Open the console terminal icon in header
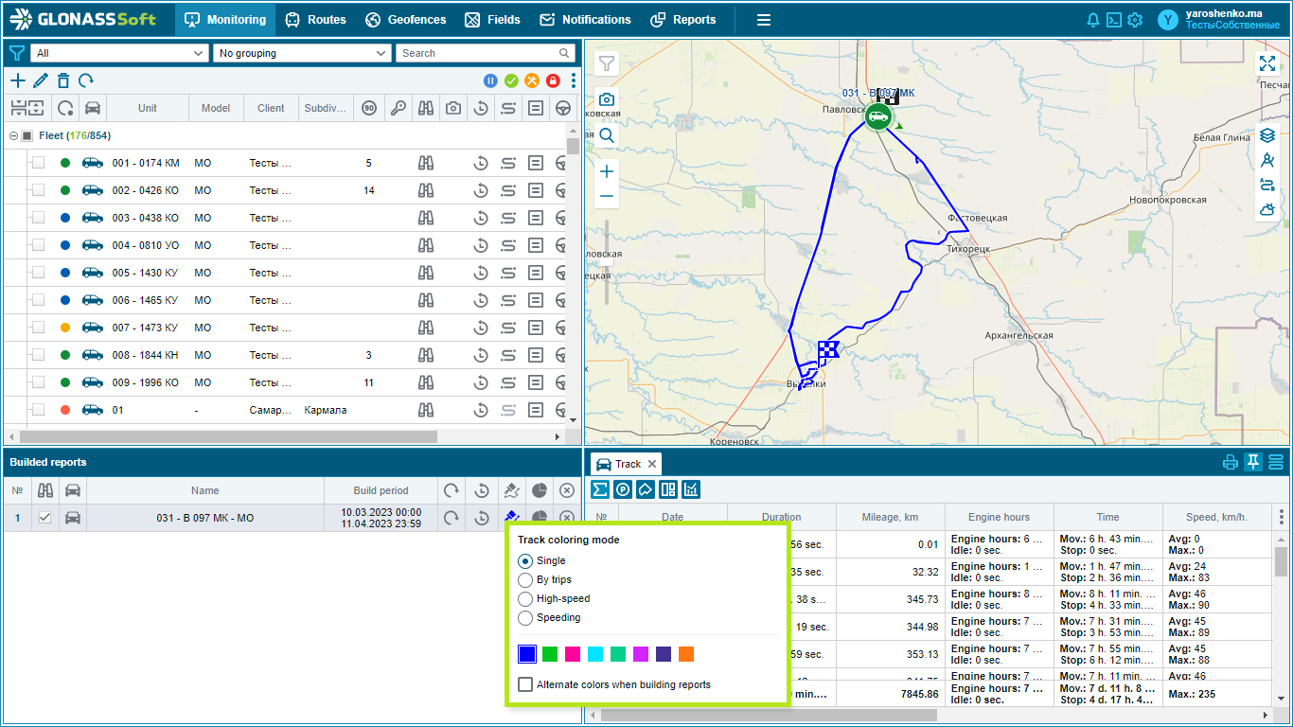Viewport: 1293px width, 727px height. pyautogui.click(x=1114, y=20)
